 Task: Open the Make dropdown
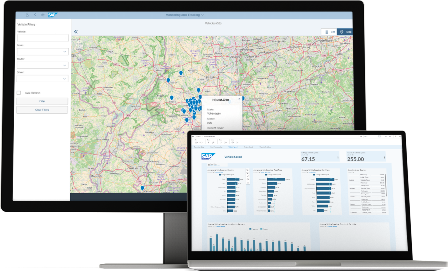(43, 52)
